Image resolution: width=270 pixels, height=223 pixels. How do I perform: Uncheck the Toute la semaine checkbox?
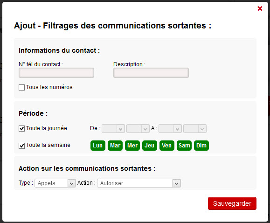pyautogui.click(x=21, y=146)
